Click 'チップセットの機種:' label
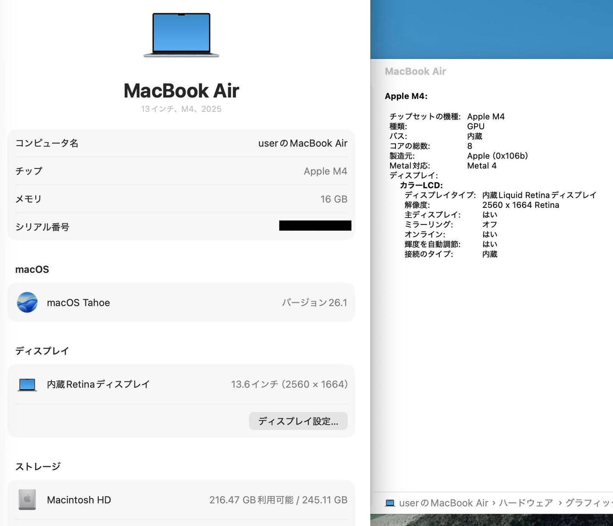This screenshot has height=526, width=613. [425, 117]
